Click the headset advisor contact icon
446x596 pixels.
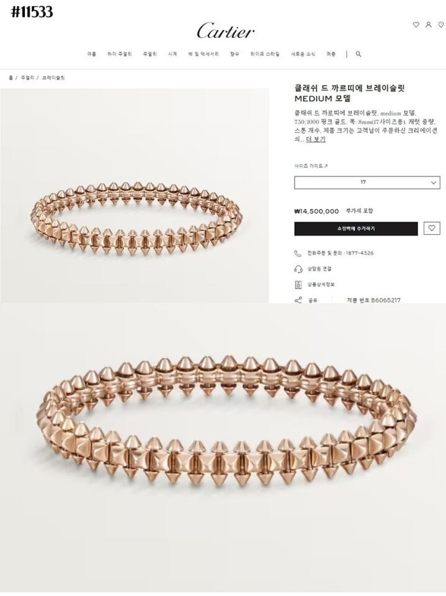[x=298, y=269]
